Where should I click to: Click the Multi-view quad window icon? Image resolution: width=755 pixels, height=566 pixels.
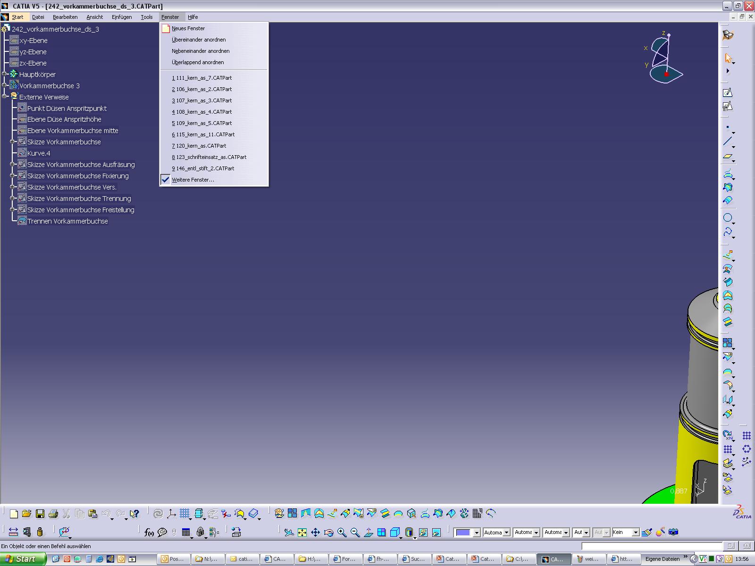(x=382, y=533)
